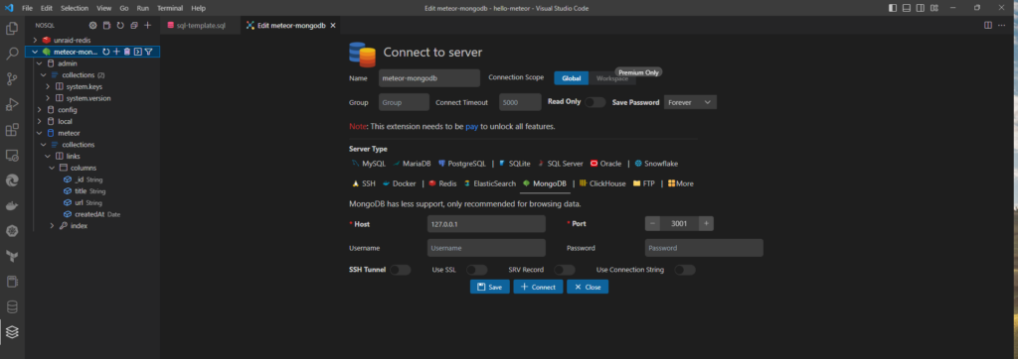Collapse the columns node under links
Image resolution: width=1018 pixels, height=359 pixels.
pyautogui.click(x=53, y=168)
